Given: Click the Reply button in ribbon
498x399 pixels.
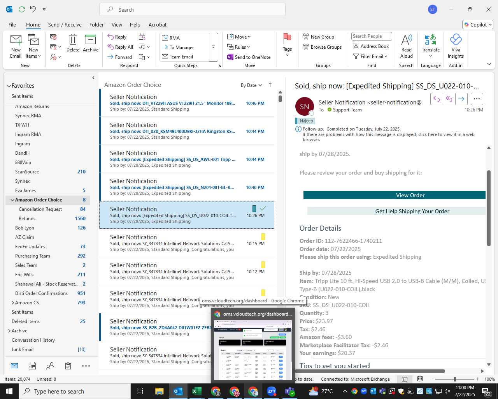Looking at the screenshot, I should (117, 37).
